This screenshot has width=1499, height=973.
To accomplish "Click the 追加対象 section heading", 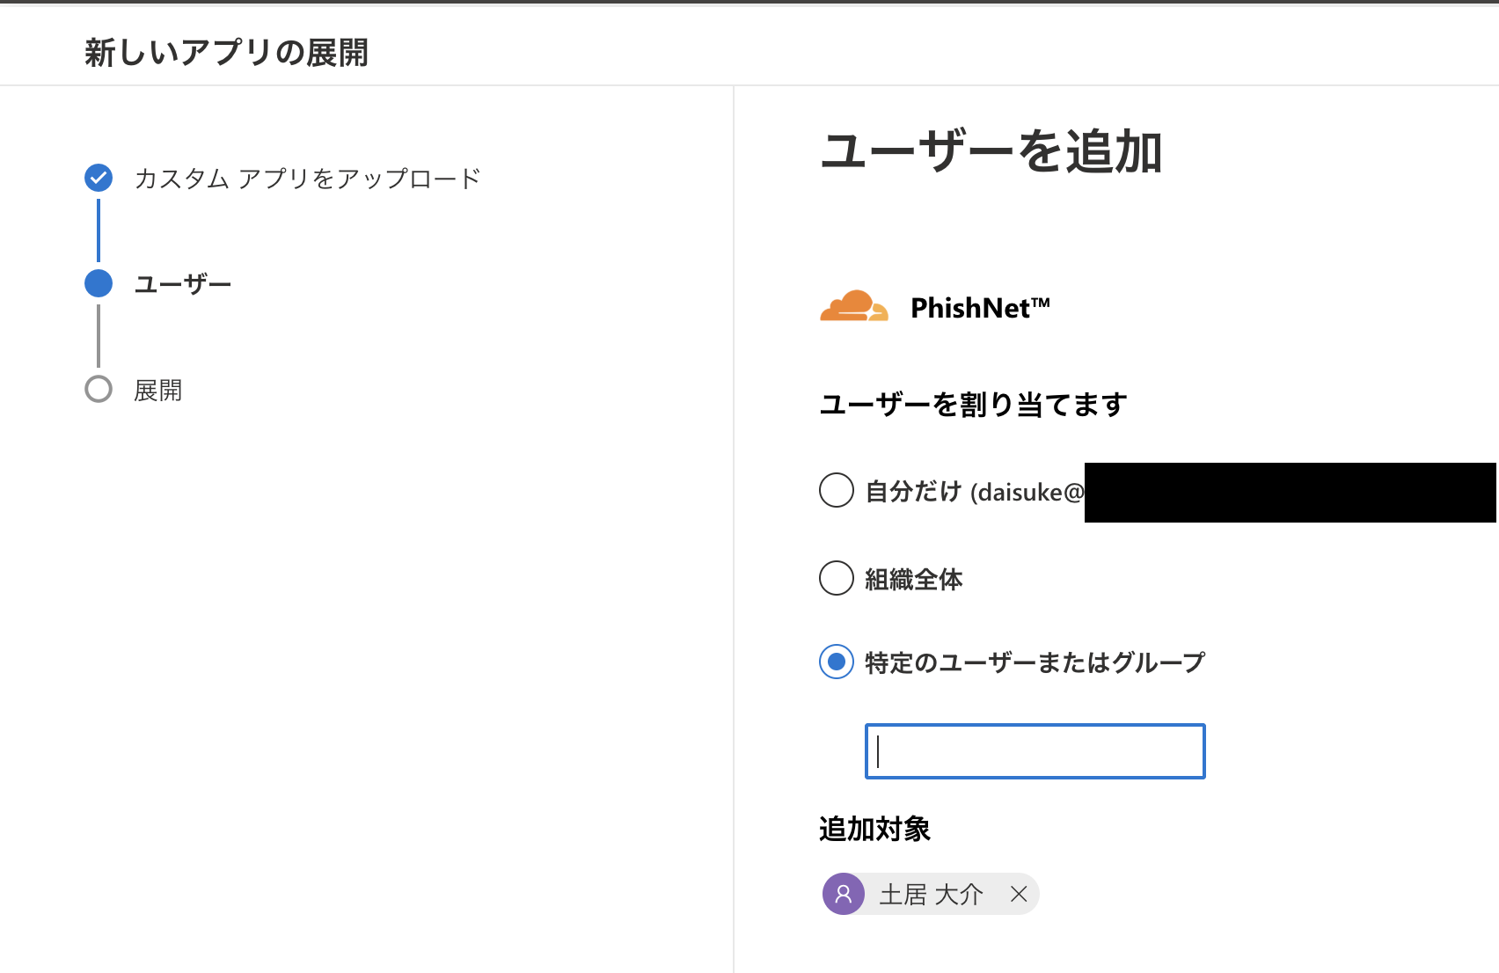I will click(874, 829).
